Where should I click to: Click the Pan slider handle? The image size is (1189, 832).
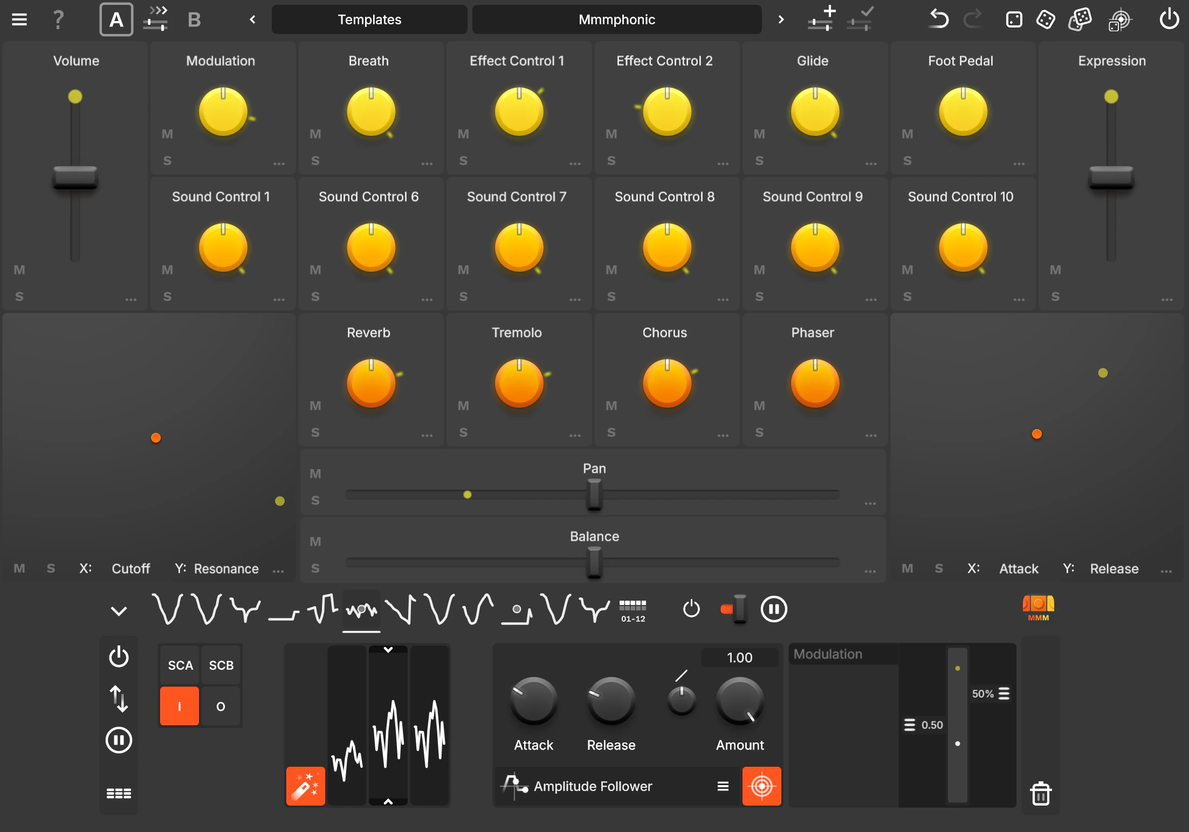pyautogui.click(x=594, y=493)
